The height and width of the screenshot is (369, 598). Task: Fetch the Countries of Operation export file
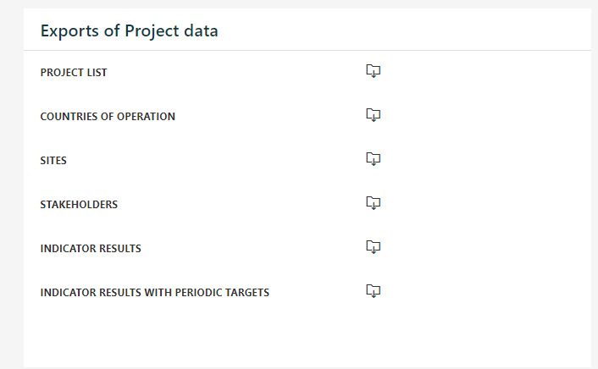pyautogui.click(x=374, y=115)
